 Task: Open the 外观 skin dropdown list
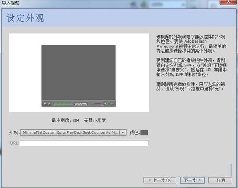[73, 132]
